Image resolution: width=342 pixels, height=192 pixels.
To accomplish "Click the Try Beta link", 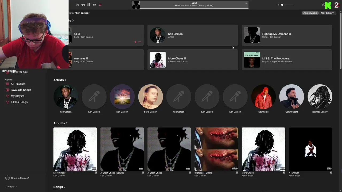I will 11,187.
